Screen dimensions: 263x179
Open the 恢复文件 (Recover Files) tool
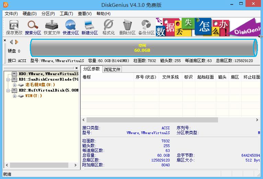click(x=52, y=27)
